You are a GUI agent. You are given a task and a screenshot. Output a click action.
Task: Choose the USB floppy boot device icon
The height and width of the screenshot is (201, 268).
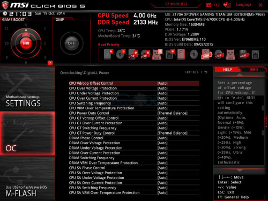click(243, 54)
